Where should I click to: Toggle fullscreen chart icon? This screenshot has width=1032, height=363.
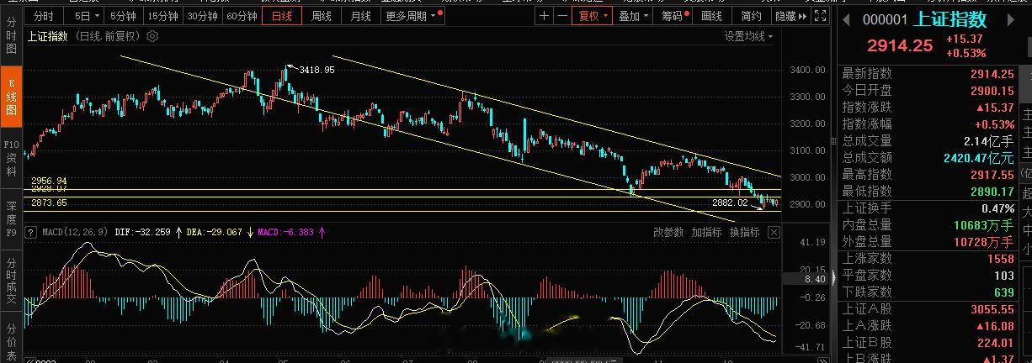coord(822,16)
